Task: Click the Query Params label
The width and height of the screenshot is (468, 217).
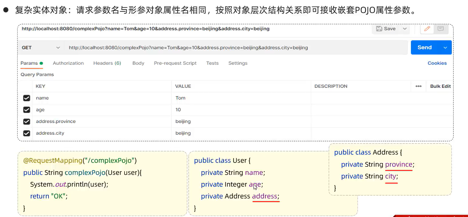Action: point(37,75)
